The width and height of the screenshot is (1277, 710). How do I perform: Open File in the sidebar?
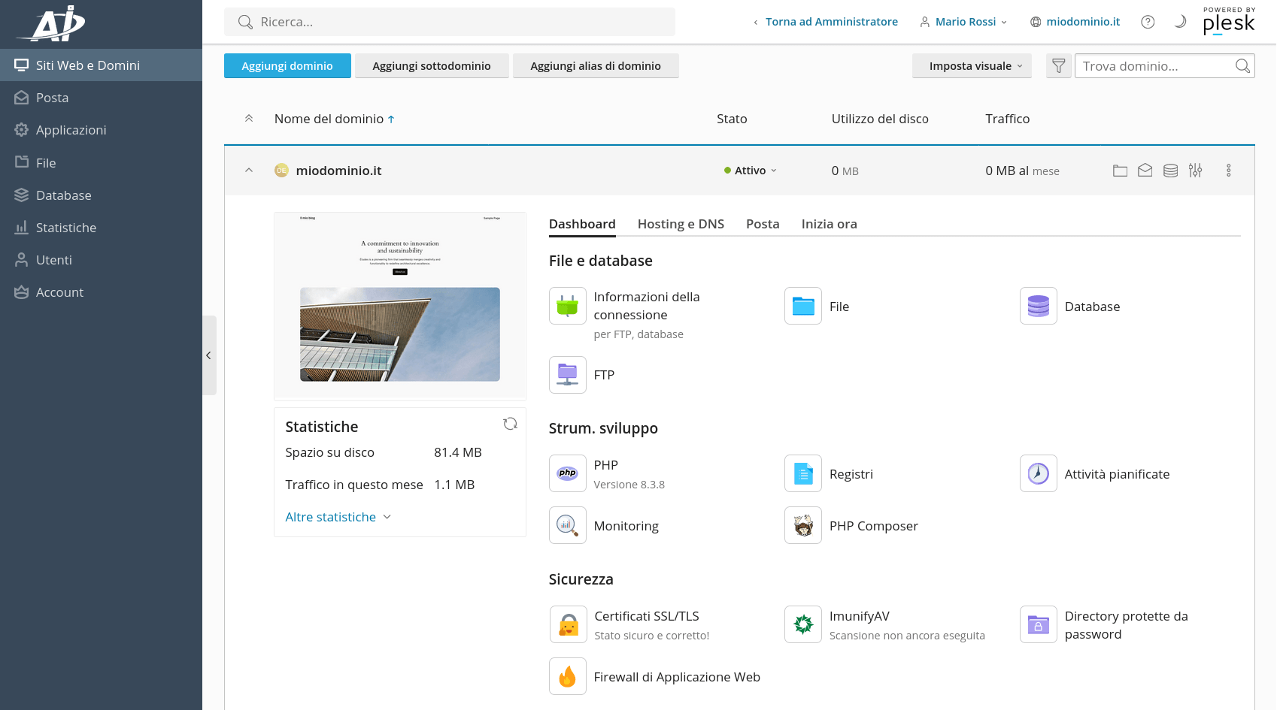tap(101, 163)
